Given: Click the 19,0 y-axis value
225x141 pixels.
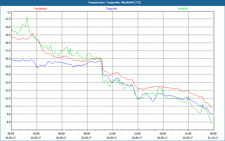Looking at the screenshot, I should coord(8,35).
